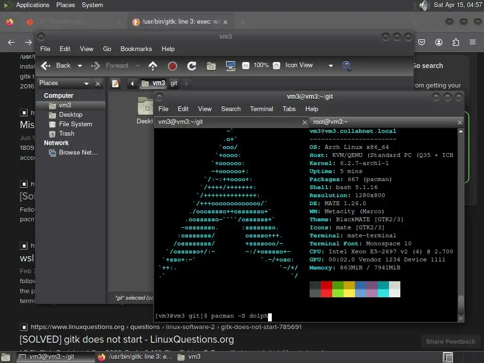Viewport: 484px width, 363px height.
Task: Click Firefox forward navigation arrow
Action: click(28, 42)
